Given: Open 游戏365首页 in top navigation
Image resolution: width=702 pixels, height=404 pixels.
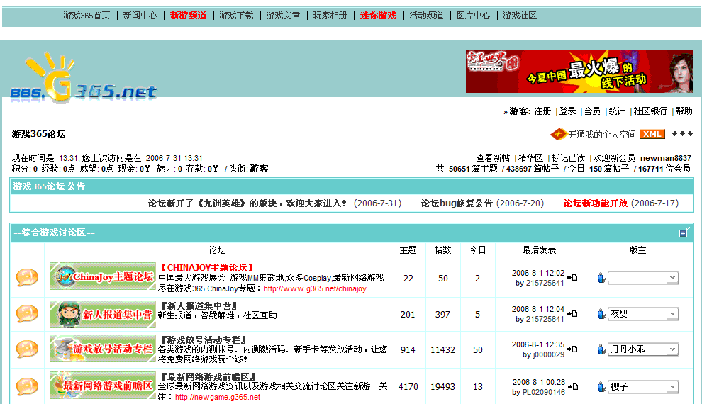Looking at the screenshot, I should coord(87,16).
